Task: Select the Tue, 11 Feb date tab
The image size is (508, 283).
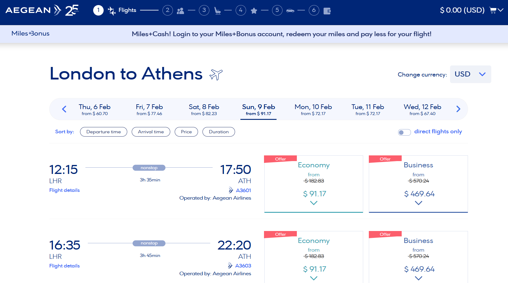Action: tap(368, 109)
